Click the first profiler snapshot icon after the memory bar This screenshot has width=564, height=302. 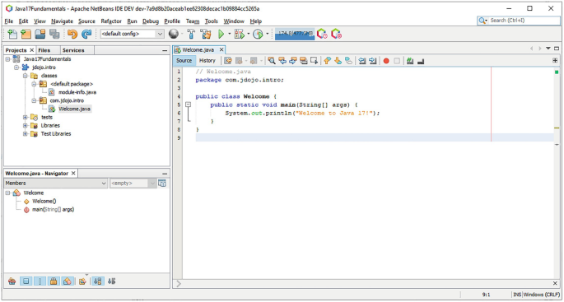(322, 35)
